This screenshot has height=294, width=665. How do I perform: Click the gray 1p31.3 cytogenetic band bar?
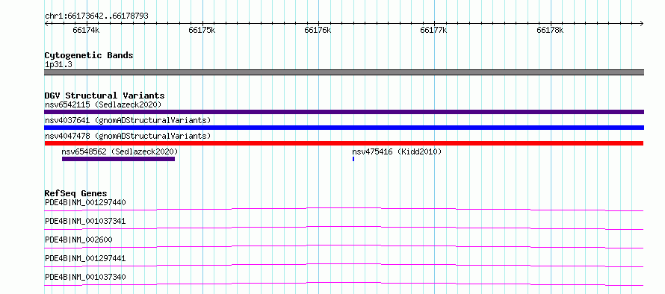coord(344,72)
